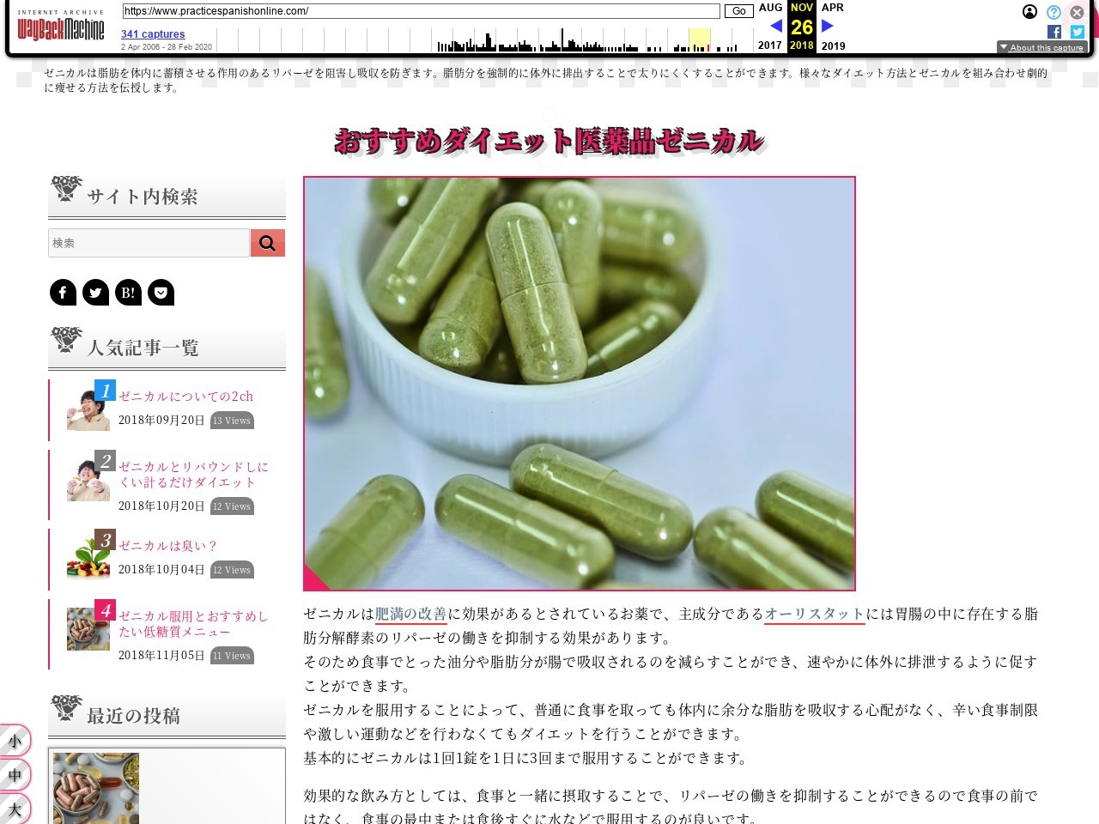Click the Hatena Bookmark B! icon
This screenshot has height=824, width=1099.
[128, 293]
